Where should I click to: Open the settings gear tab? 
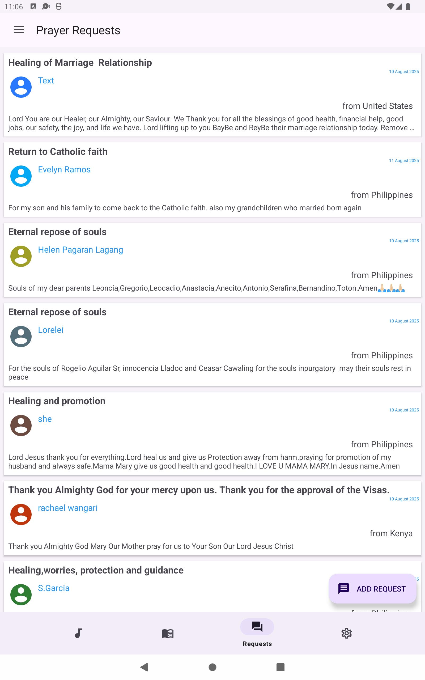pos(347,633)
